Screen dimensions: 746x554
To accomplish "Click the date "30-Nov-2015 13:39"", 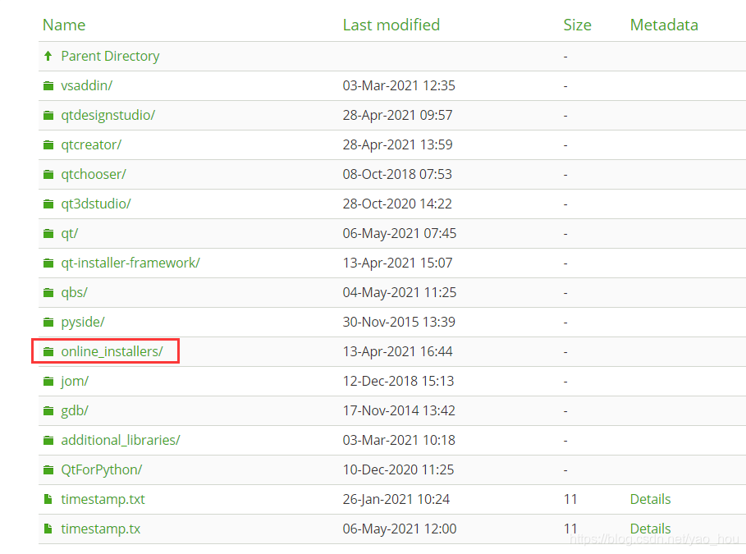I will 399,323.
